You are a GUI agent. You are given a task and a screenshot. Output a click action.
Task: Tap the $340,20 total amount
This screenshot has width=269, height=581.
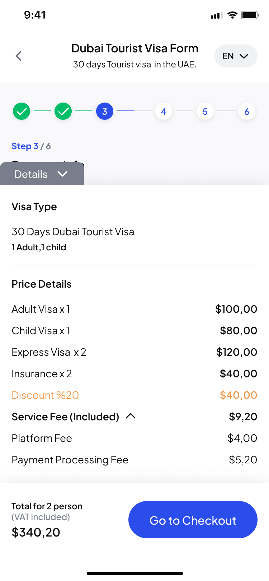[x=36, y=532]
